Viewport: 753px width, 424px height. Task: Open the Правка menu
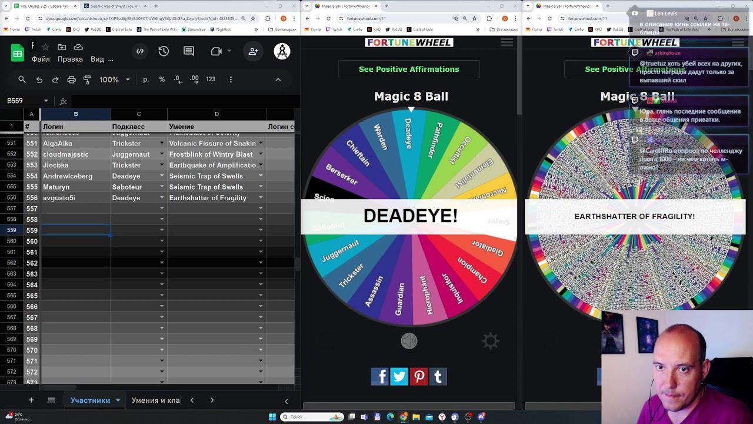tap(70, 59)
